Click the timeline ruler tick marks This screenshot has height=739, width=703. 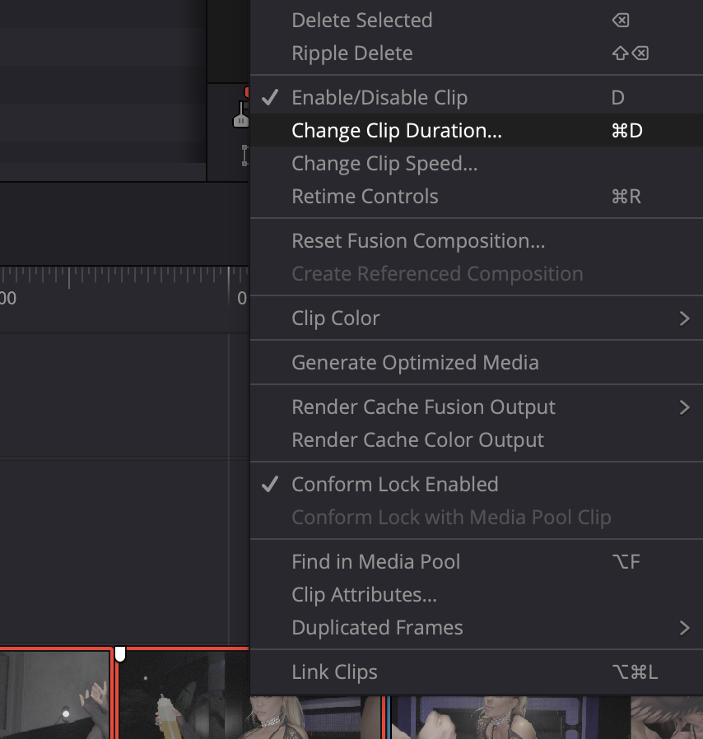(x=123, y=277)
